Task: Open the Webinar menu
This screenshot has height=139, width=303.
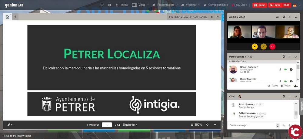Action: (x=193, y=5)
